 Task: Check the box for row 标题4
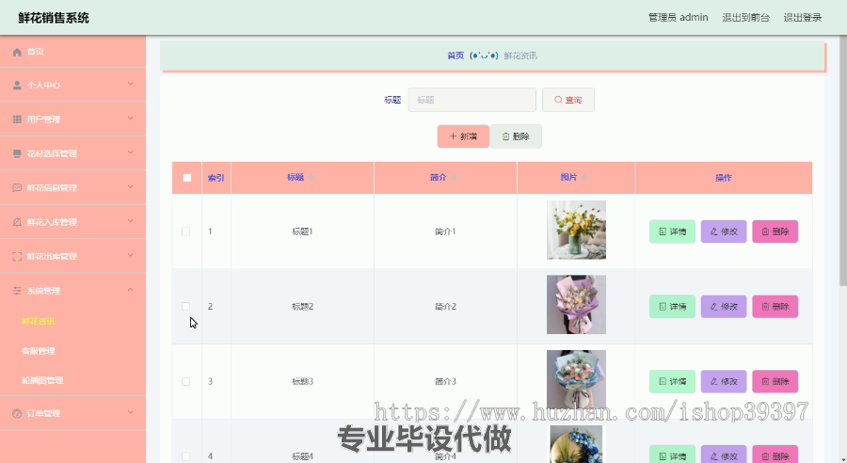[185, 456]
